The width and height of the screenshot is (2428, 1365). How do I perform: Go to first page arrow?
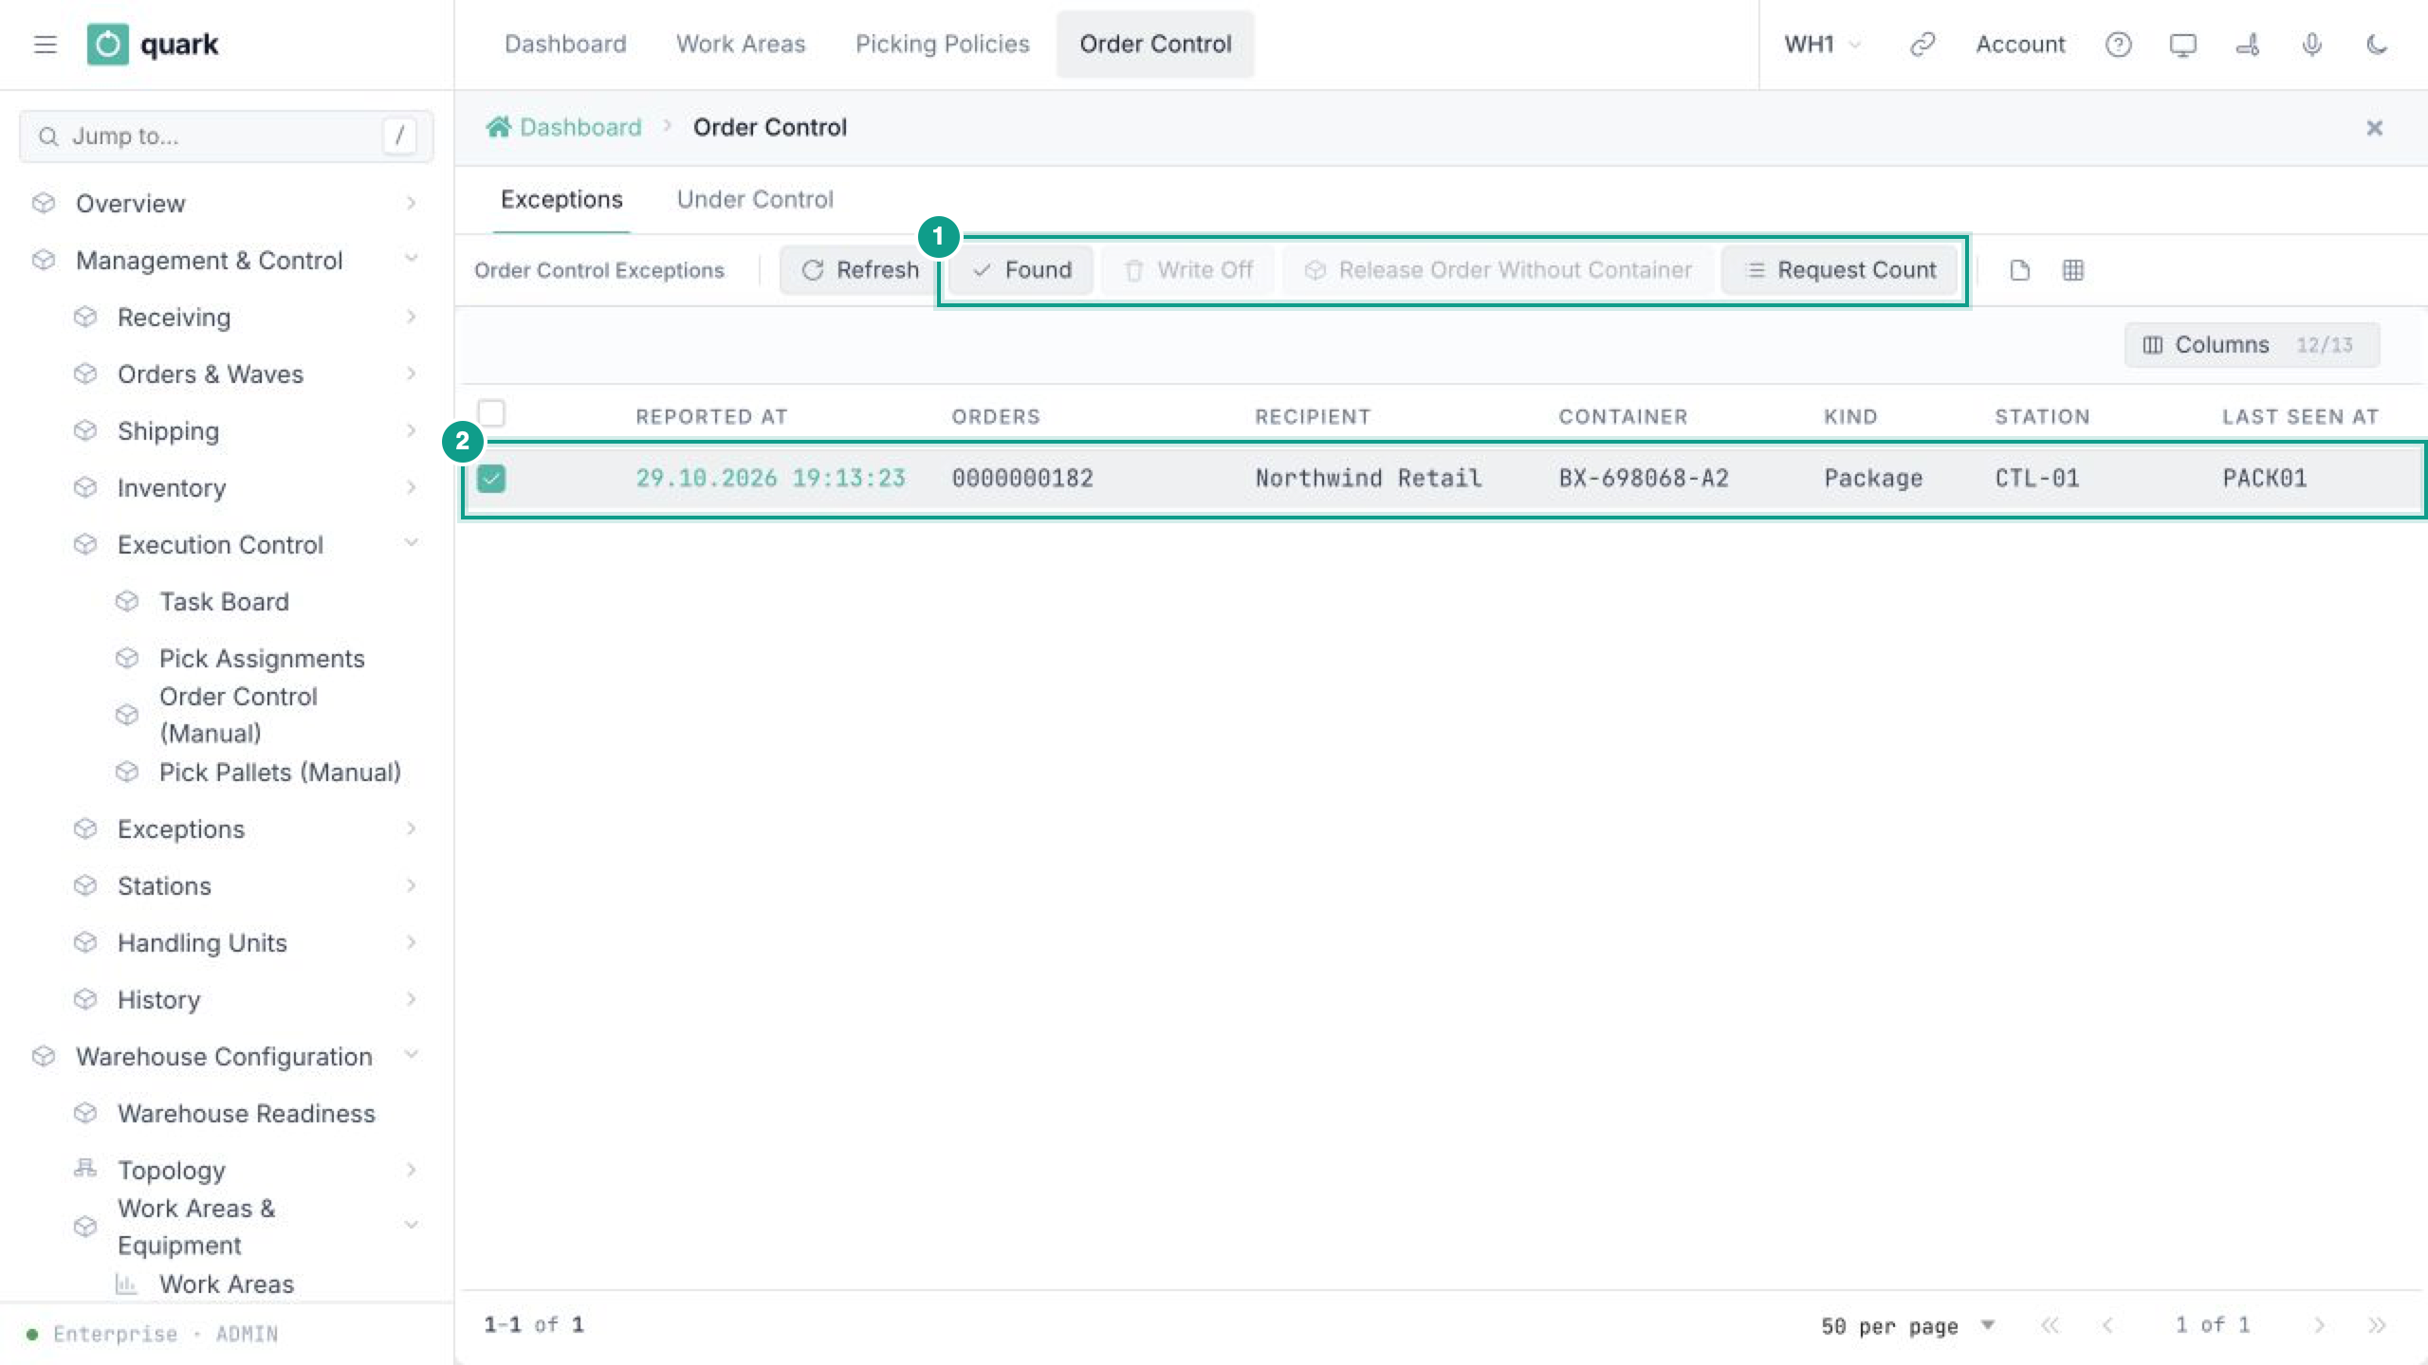click(x=2050, y=1325)
